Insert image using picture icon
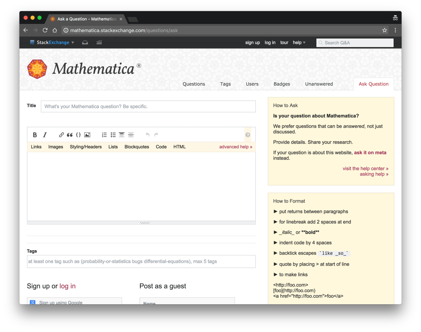This screenshot has width=421, height=332. pyautogui.click(x=87, y=135)
